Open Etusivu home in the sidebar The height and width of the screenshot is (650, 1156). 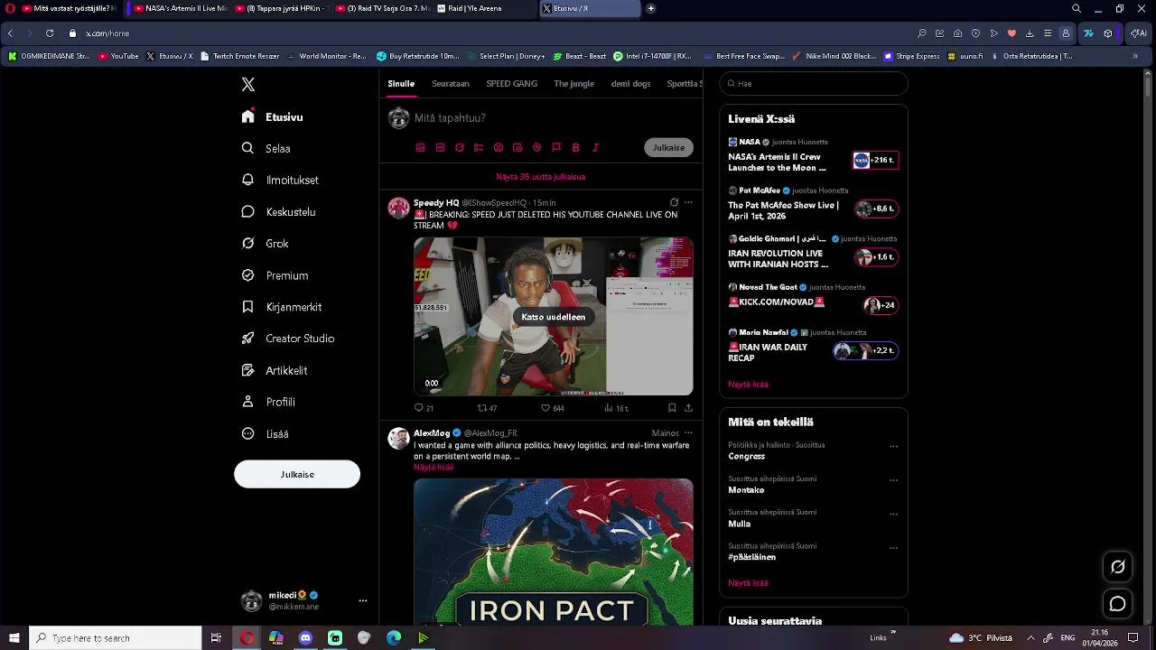[x=273, y=117]
